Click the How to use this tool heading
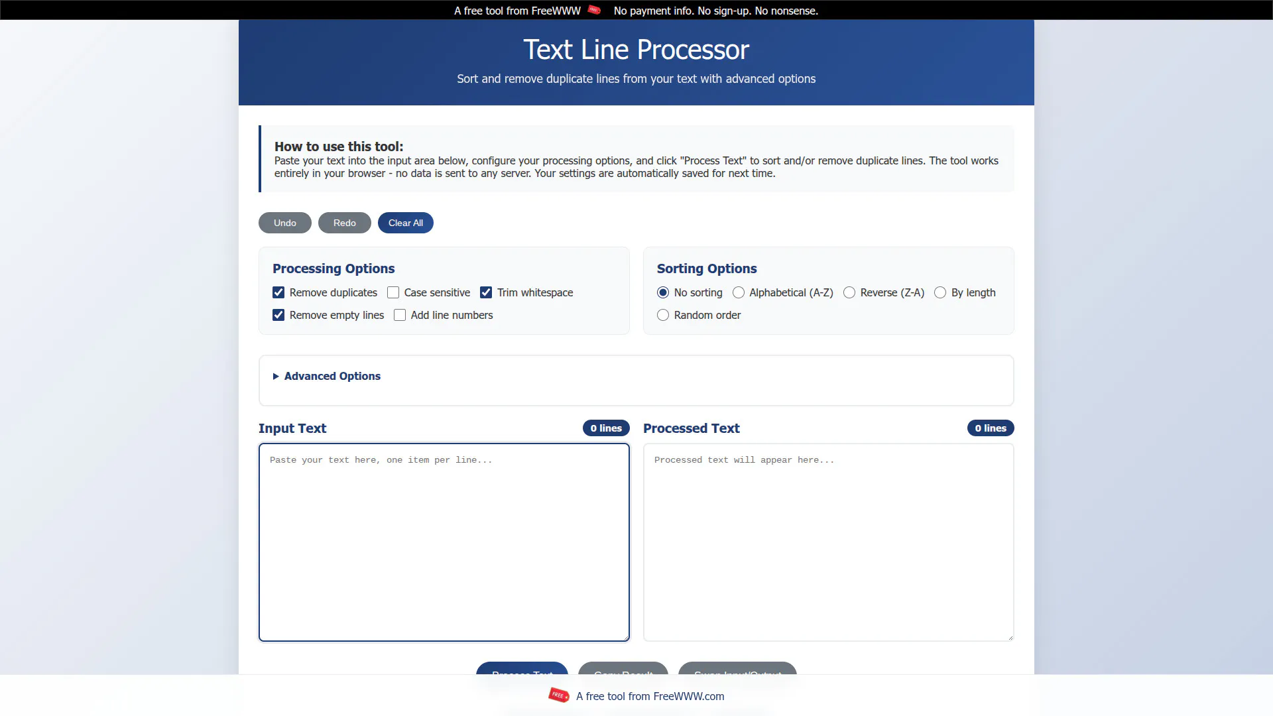Image resolution: width=1273 pixels, height=716 pixels. click(x=339, y=147)
